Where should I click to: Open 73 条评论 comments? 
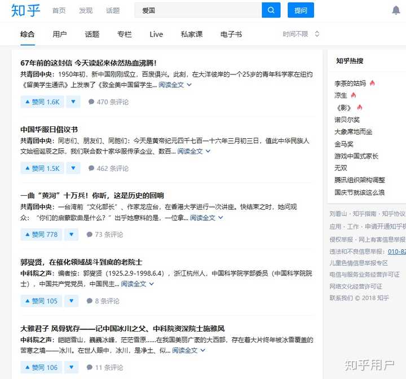pyautogui.click(x=105, y=235)
